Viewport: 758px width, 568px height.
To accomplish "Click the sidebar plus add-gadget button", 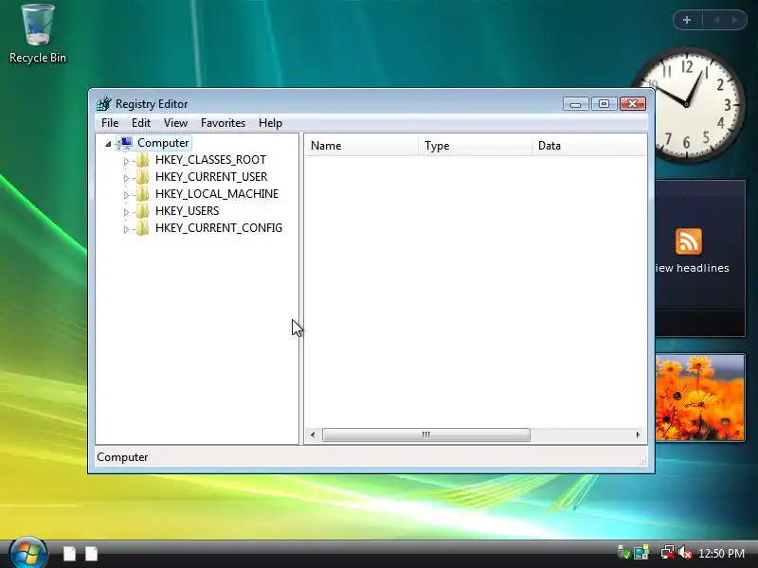I will coord(687,20).
